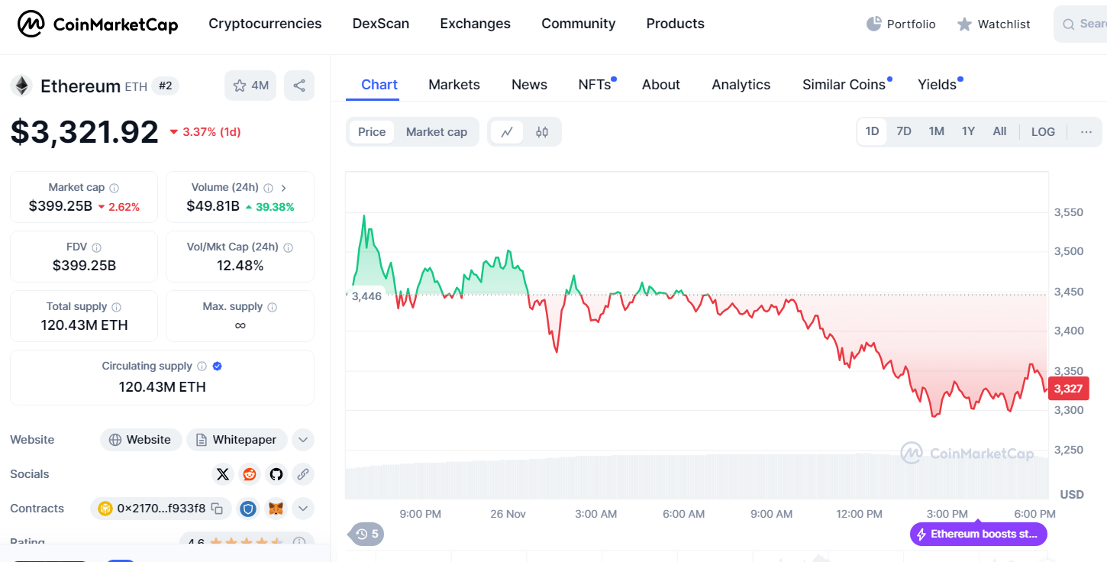Switch to the NFTs tab
1107x562 pixels.
tap(595, 85)
